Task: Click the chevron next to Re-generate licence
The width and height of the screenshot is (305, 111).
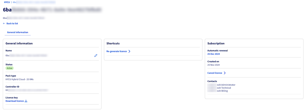Action: (x=129, y=51)
